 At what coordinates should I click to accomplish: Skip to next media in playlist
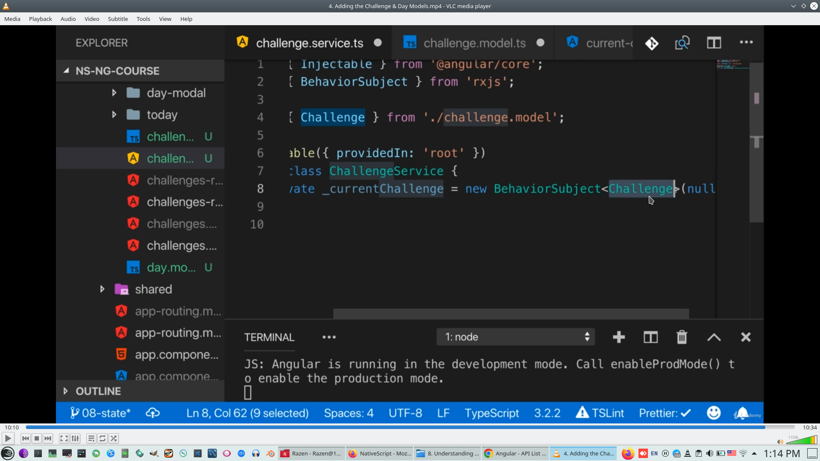pos(48,438)
